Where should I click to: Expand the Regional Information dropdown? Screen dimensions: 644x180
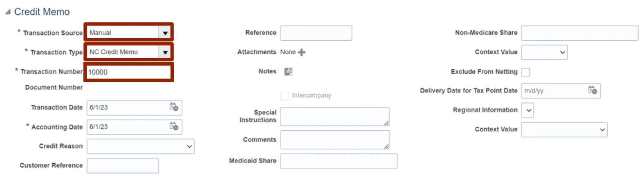528,110
